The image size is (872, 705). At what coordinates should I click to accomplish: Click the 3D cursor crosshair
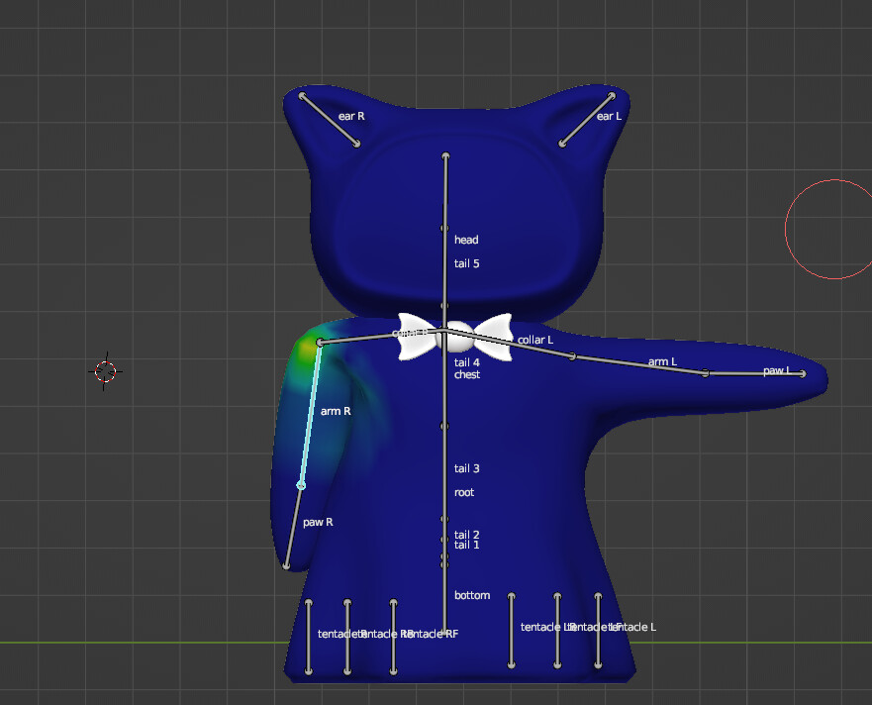pyautogui.click(x=105, y=371)
